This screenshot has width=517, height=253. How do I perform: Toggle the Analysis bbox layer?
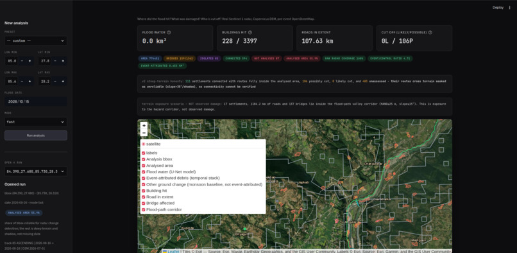[144, 159]
